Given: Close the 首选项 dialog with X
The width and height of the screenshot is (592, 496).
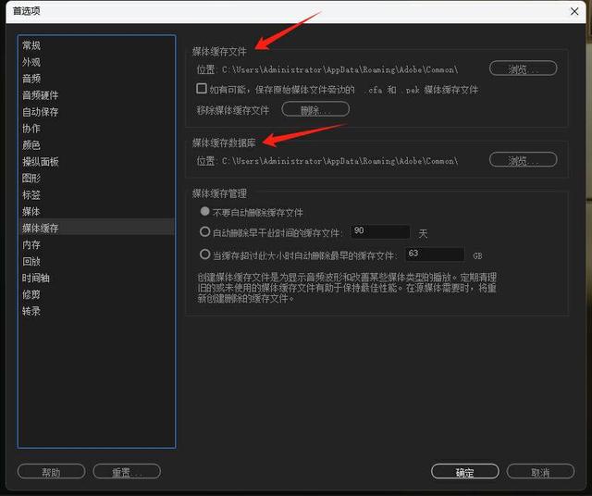Looking at the screenshot, I should point(574,11).
